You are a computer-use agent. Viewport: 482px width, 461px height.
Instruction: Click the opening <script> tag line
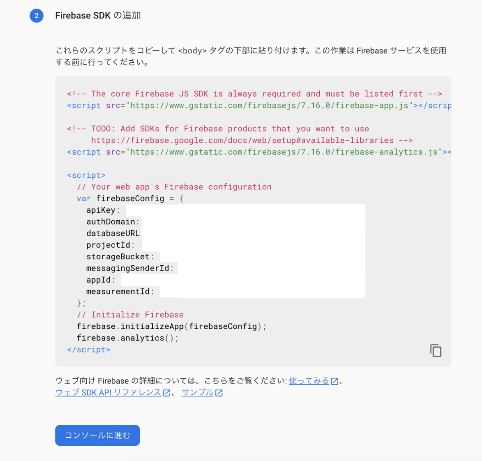(x=86, y=175)
